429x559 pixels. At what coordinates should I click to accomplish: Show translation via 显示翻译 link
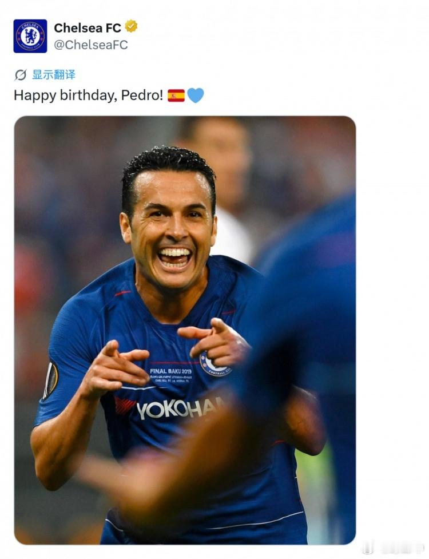[x=54, y=75]
